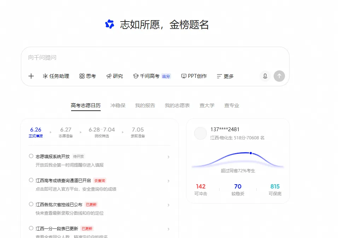Check the 江西一分一段表已更新 circle
Image resolution: width=338 pixels, height=238 pixels.
pos(31,228)
